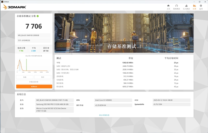The height and width of the screenshot is (133, 208).
Task: Click the 录制游戏 test row label
Action: (x=60, y=76)
